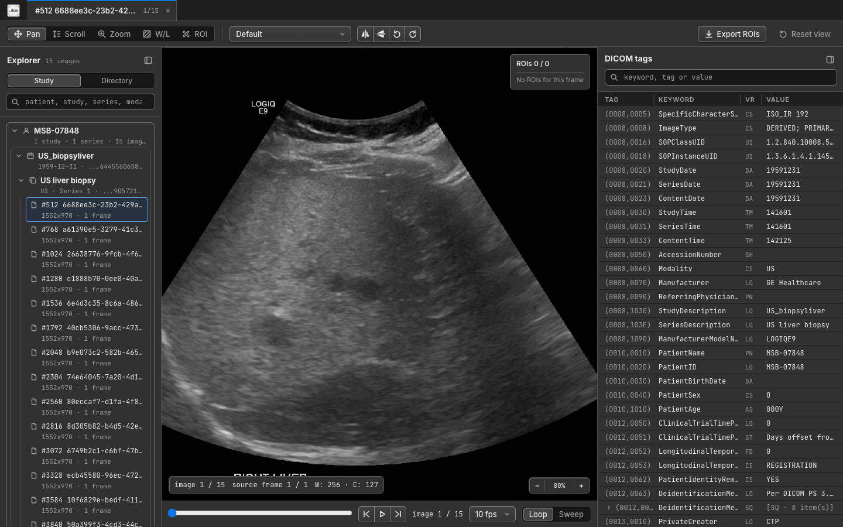Play the image cine loop
Image resolution: width=843 pixels, height=527 pixels.
pyautogui.click(x=382, y=514)
